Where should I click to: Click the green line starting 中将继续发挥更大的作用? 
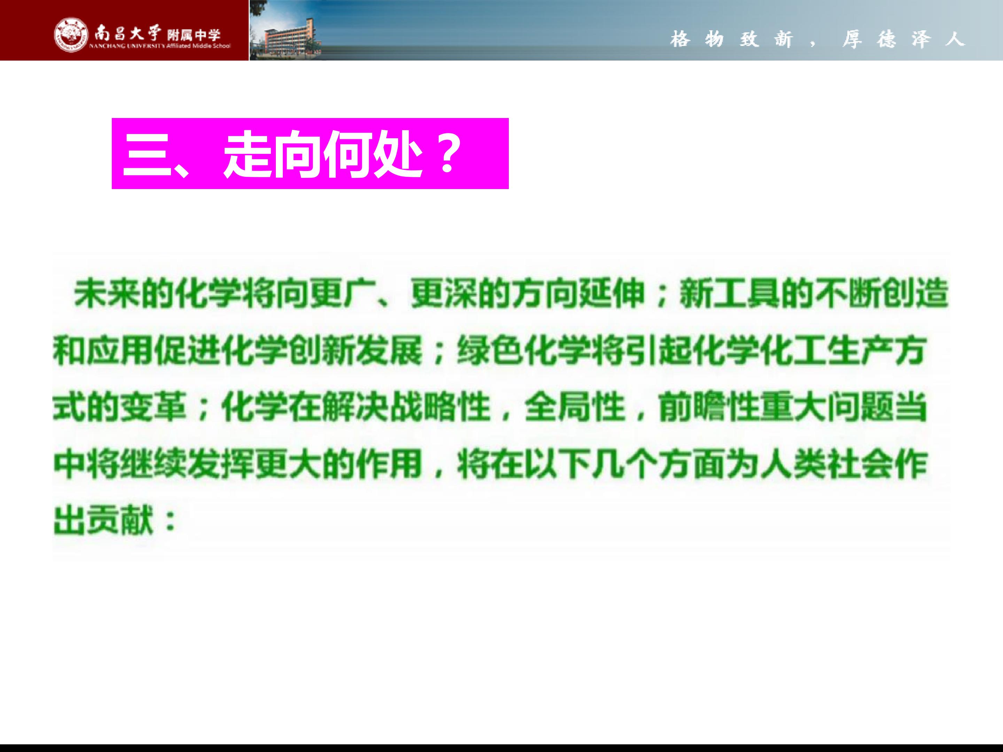pyautogui.click(x=490, y=464)
